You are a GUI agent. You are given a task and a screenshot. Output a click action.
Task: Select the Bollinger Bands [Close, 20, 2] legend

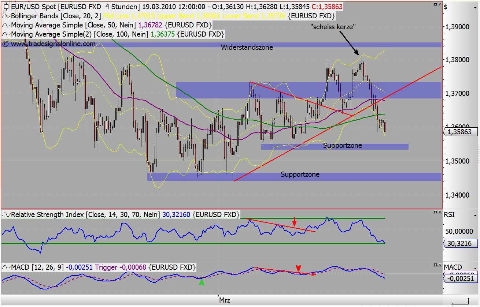(56, 16)
